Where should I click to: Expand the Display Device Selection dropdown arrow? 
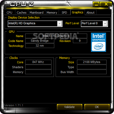coord(59,24)
